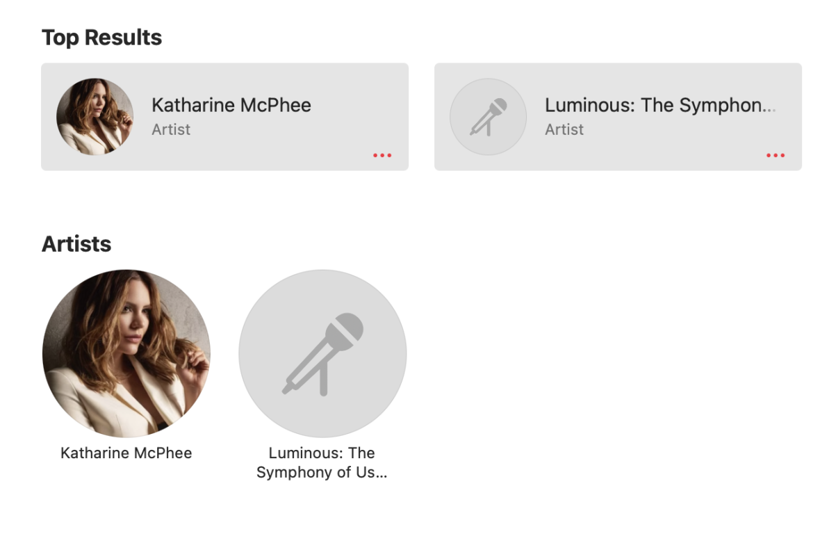Click Katharine McPhee name in Top Results
This screenshot has height=534, width=820.
[x=231, y=105]
